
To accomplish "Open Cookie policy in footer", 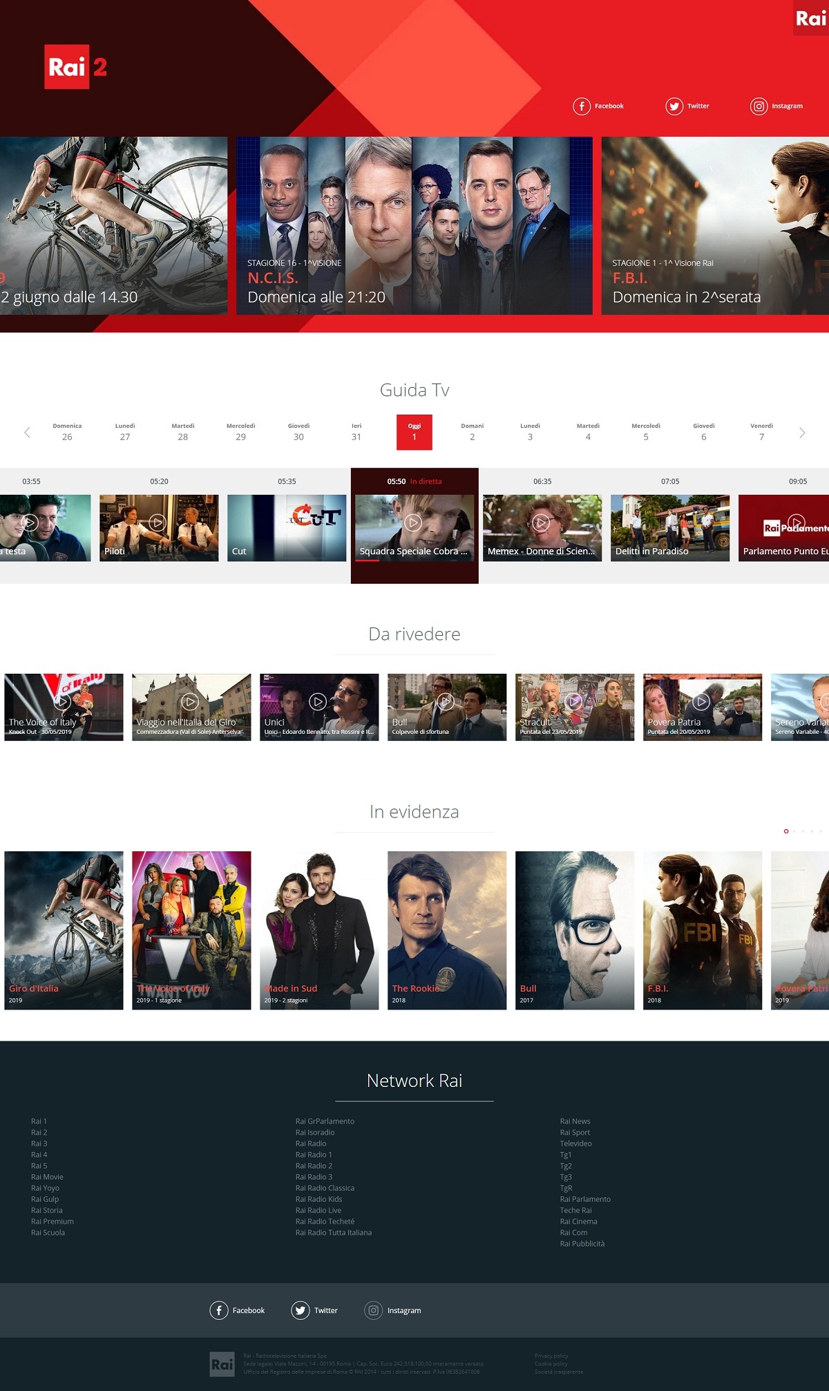I will tap(551, 1364).
